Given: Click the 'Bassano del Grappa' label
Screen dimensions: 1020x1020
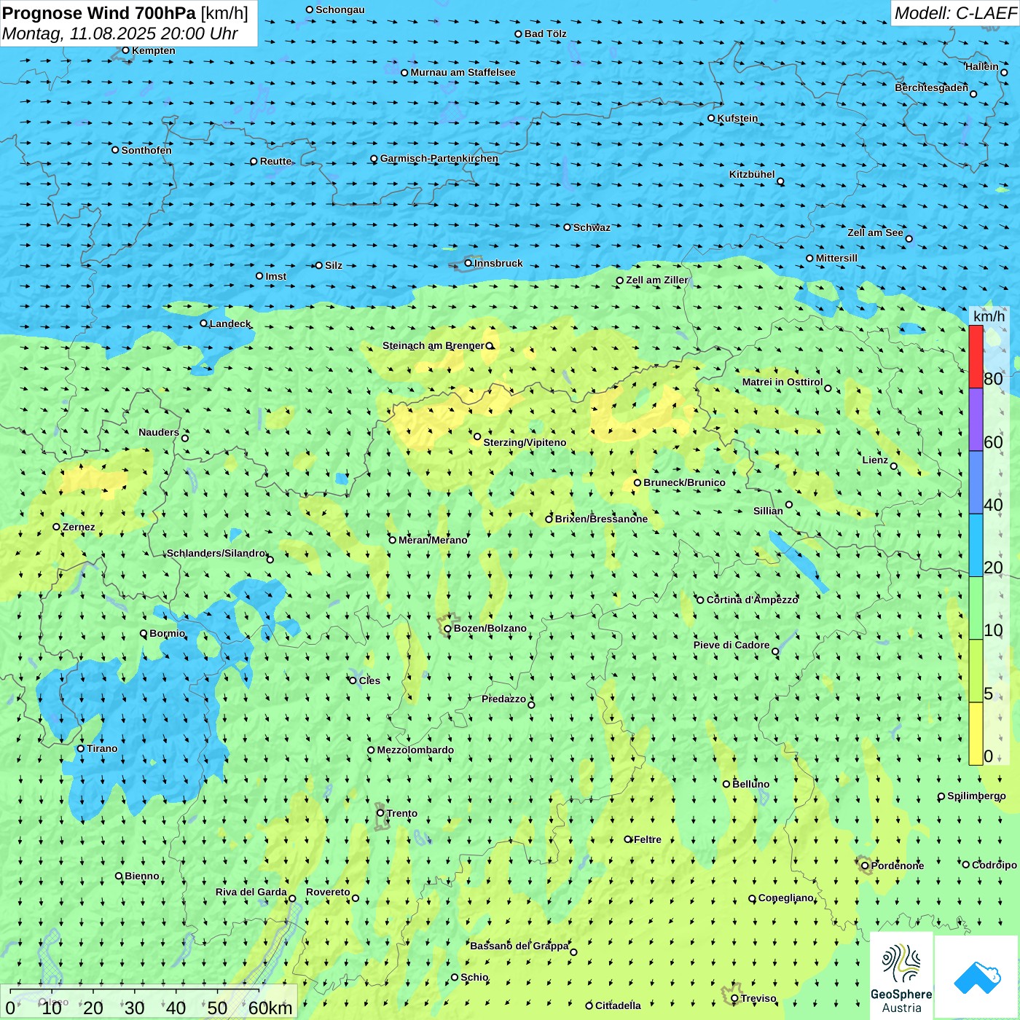Looking at the screenshot, I should coord(519,946).
